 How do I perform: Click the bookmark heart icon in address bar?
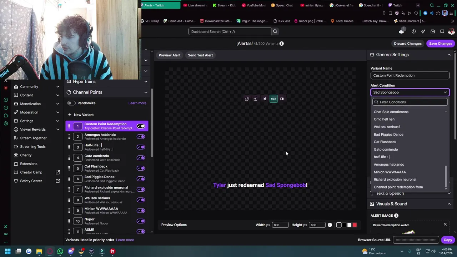click(416, 13)
